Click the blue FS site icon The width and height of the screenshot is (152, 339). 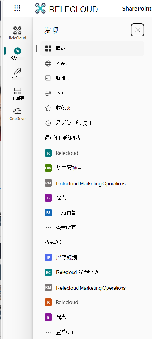tap(48, 213)
